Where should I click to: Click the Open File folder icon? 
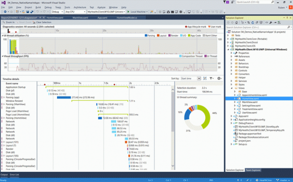coord(23,12)
